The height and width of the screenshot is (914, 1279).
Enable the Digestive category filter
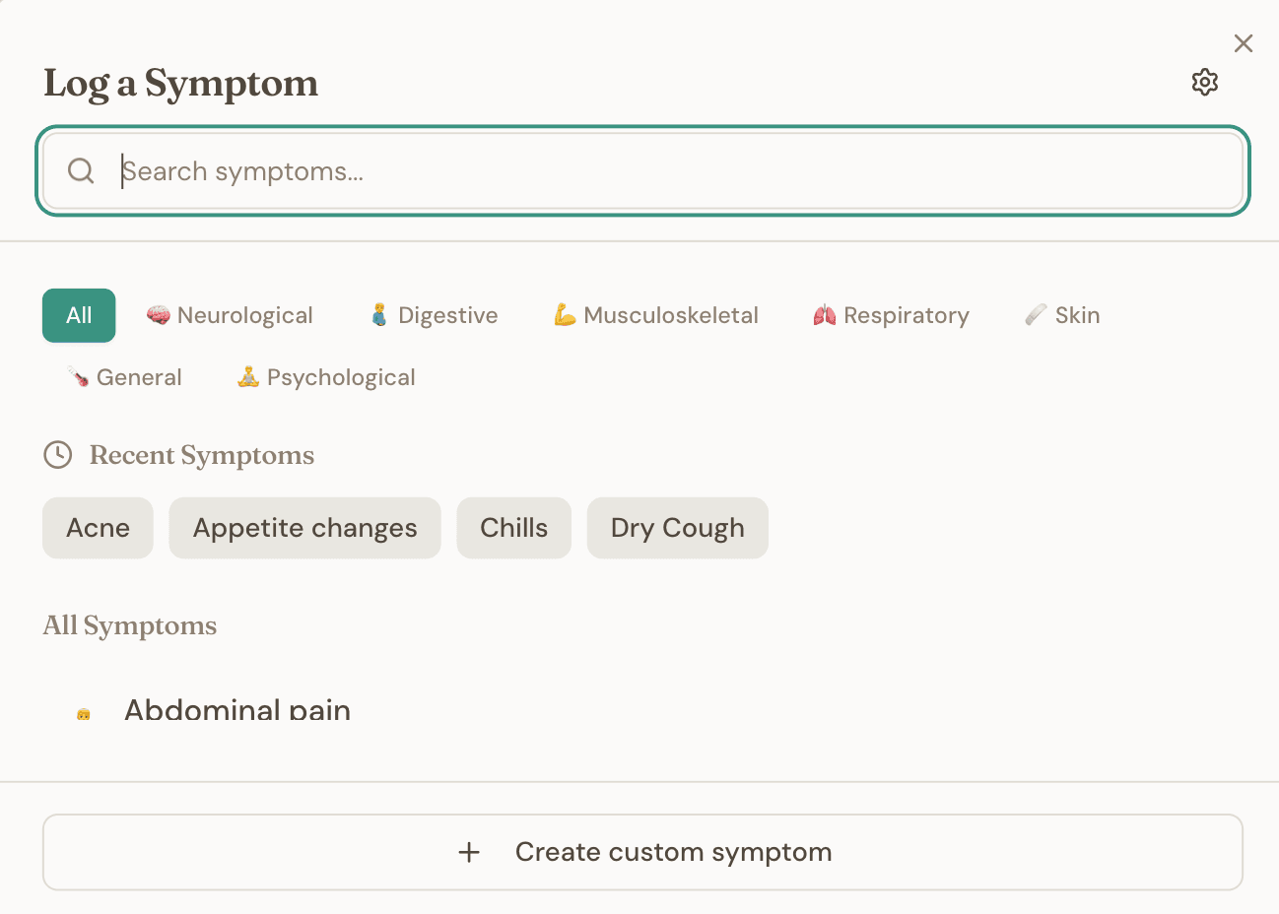click(x=432, y=315)
